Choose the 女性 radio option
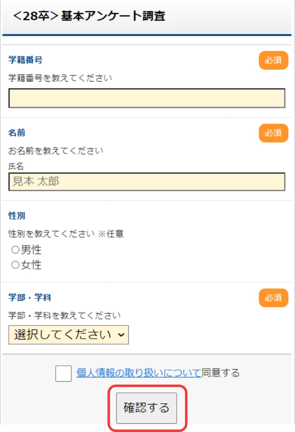This screenshot has width=295, height=432. (x=15, y=265)
